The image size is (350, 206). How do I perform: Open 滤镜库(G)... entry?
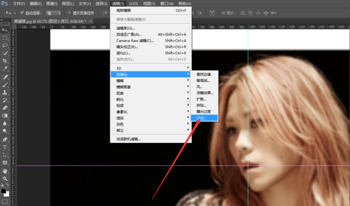(x=151, y=28)
